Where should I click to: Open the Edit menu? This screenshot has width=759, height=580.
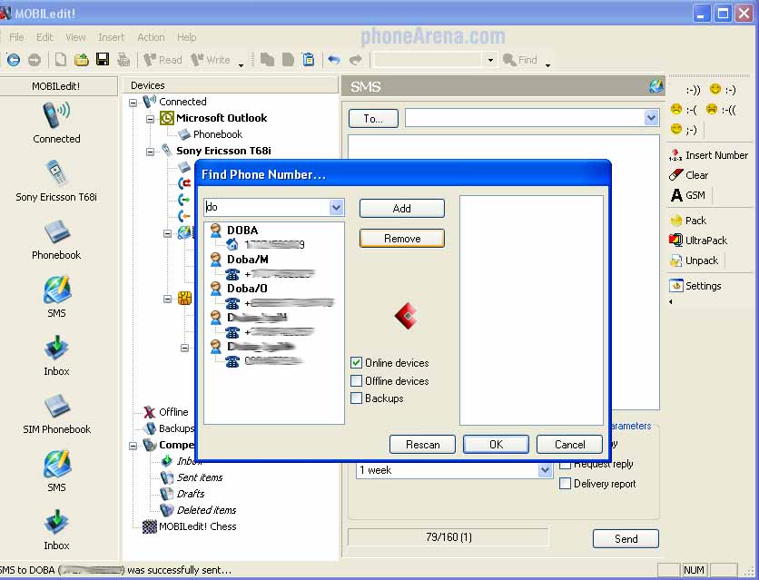click(44, 37)
